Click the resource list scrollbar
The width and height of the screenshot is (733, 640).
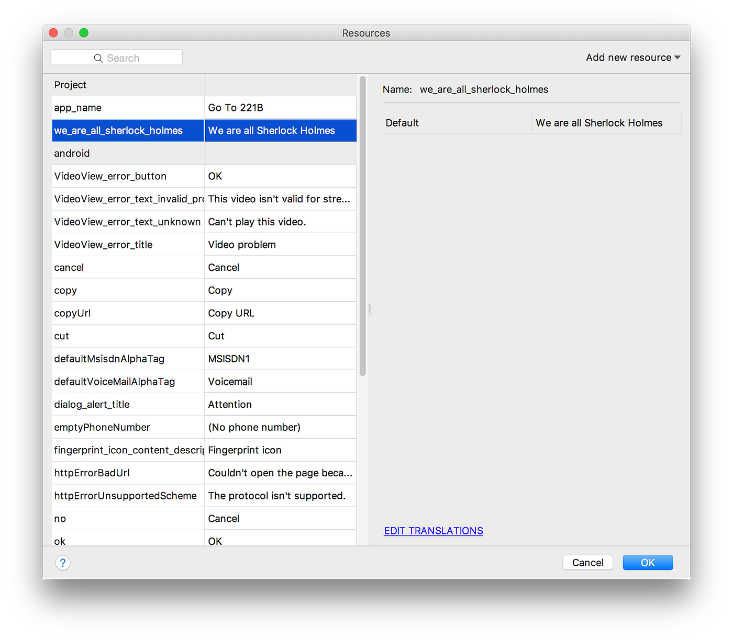(x=363, y=225)
